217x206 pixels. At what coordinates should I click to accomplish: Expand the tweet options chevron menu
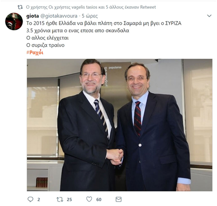[209, 16]
